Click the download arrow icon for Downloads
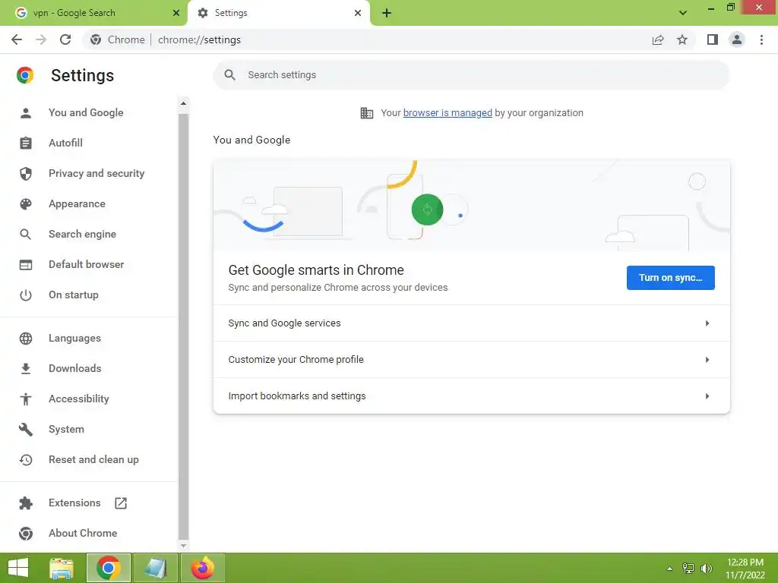 (25, 368)
